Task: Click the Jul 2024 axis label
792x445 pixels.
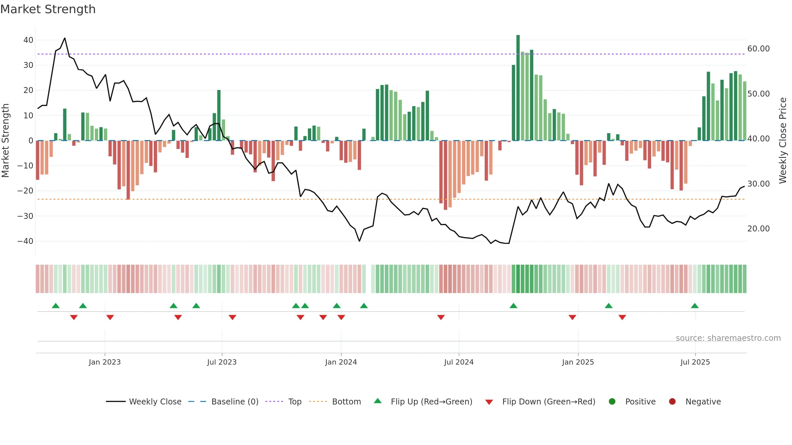Action: pos(459,362)
